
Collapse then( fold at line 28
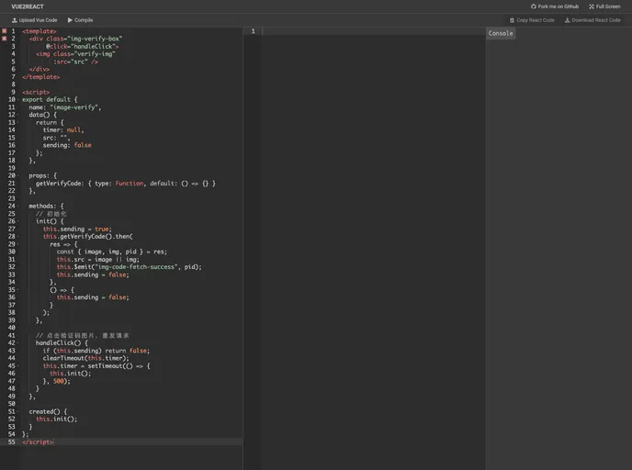point(17,237)
